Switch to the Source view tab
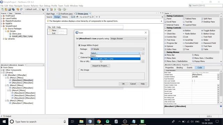The width and height of the screenshot is (223, 125). [49, 17]
